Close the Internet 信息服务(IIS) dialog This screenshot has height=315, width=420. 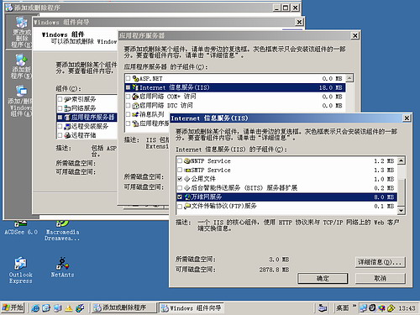(x=407, y=118)
